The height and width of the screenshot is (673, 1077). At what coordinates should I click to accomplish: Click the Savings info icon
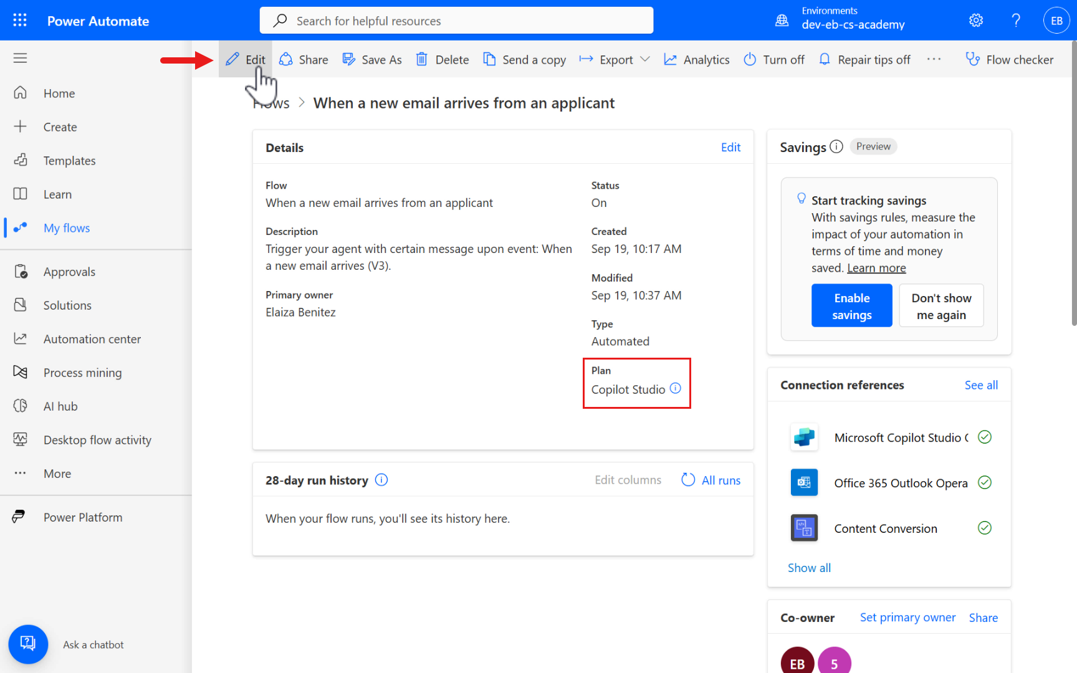coord(836,146)
